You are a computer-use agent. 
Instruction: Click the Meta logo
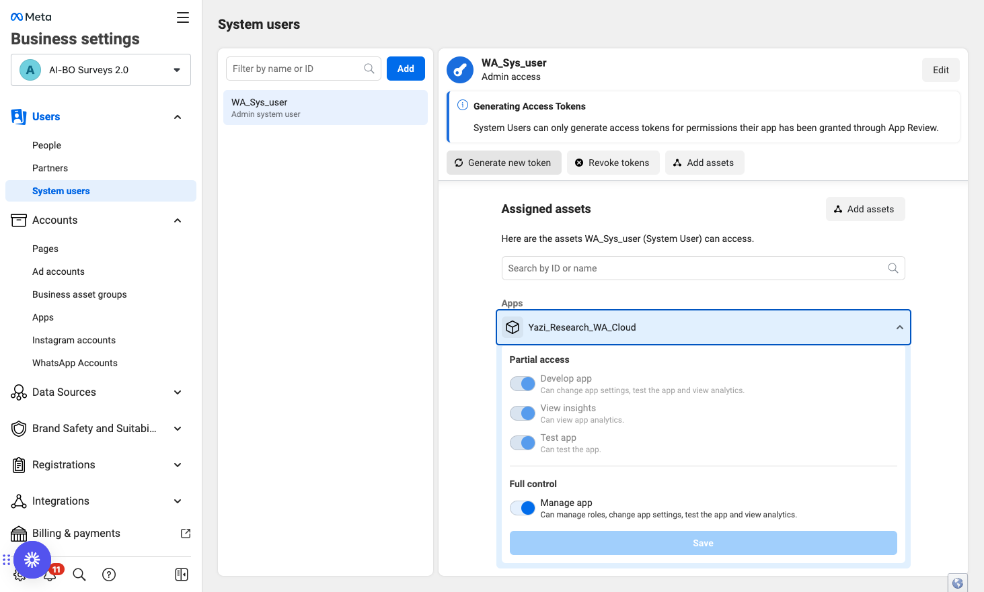click(x=31, y=17)
